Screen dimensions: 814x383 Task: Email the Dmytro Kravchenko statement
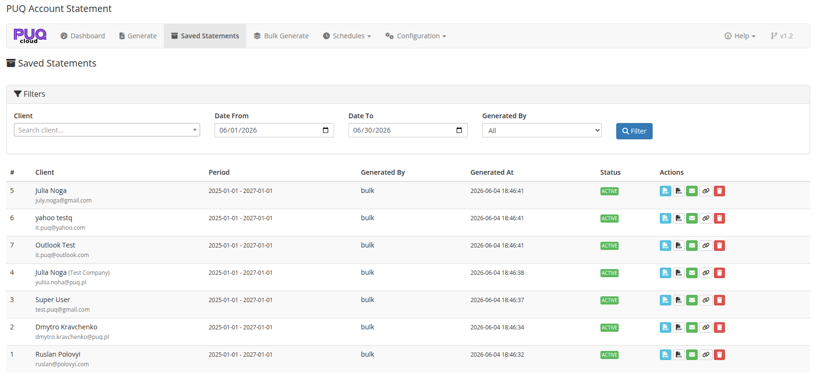coord(692,327)
